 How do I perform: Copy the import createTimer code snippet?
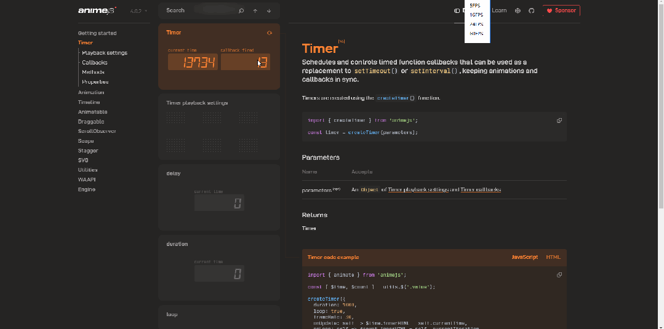click(559, 121)
